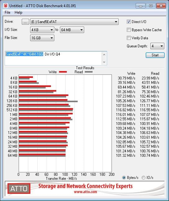Viewport: 169px width, 201px height.
Task: Close the ATTO Disk Benchmark window
Action: pyautogui.click(x=161, y=6)
